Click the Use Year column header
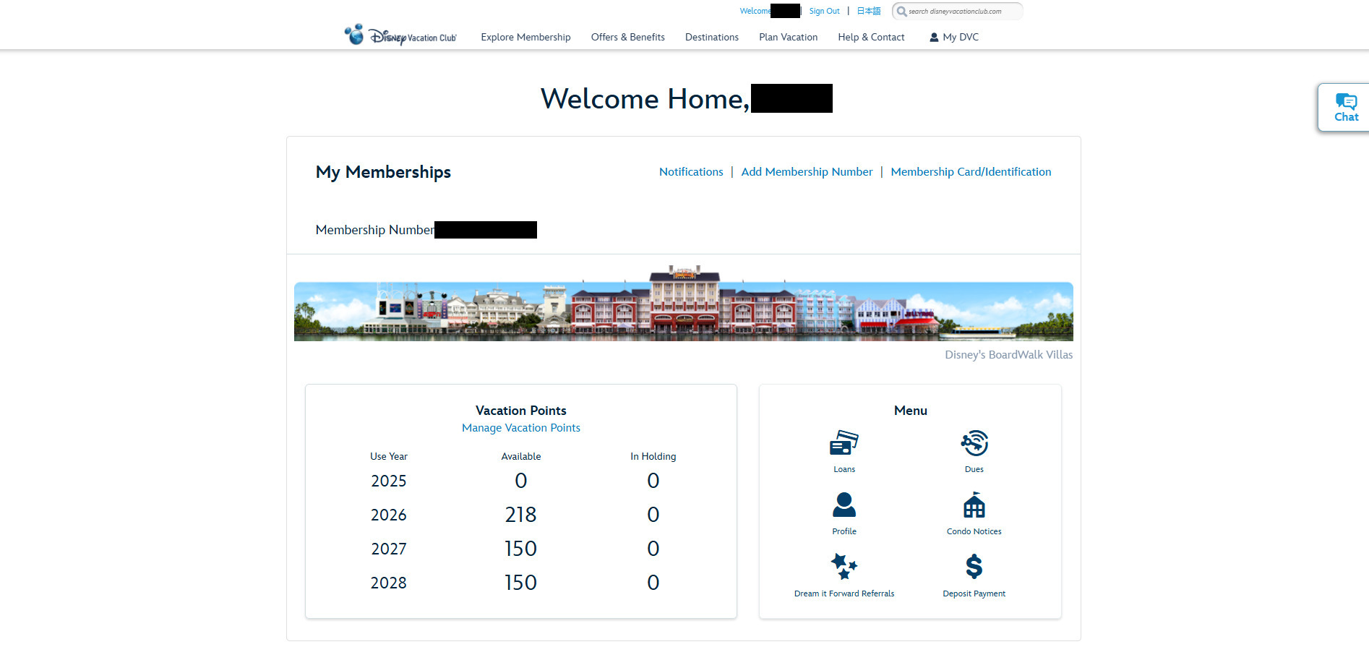 (388, 456)
